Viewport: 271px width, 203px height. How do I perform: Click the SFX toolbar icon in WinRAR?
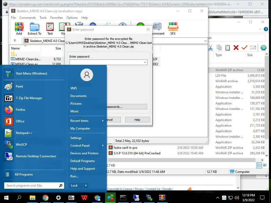point(173,29)
